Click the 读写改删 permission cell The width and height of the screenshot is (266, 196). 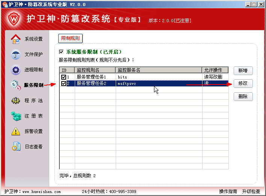tap(215, 77)
